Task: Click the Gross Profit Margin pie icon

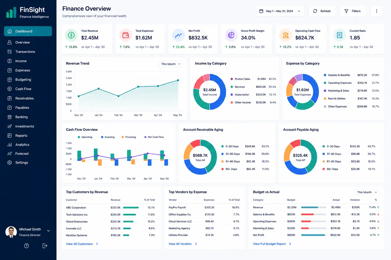Action: pos(231,35)
